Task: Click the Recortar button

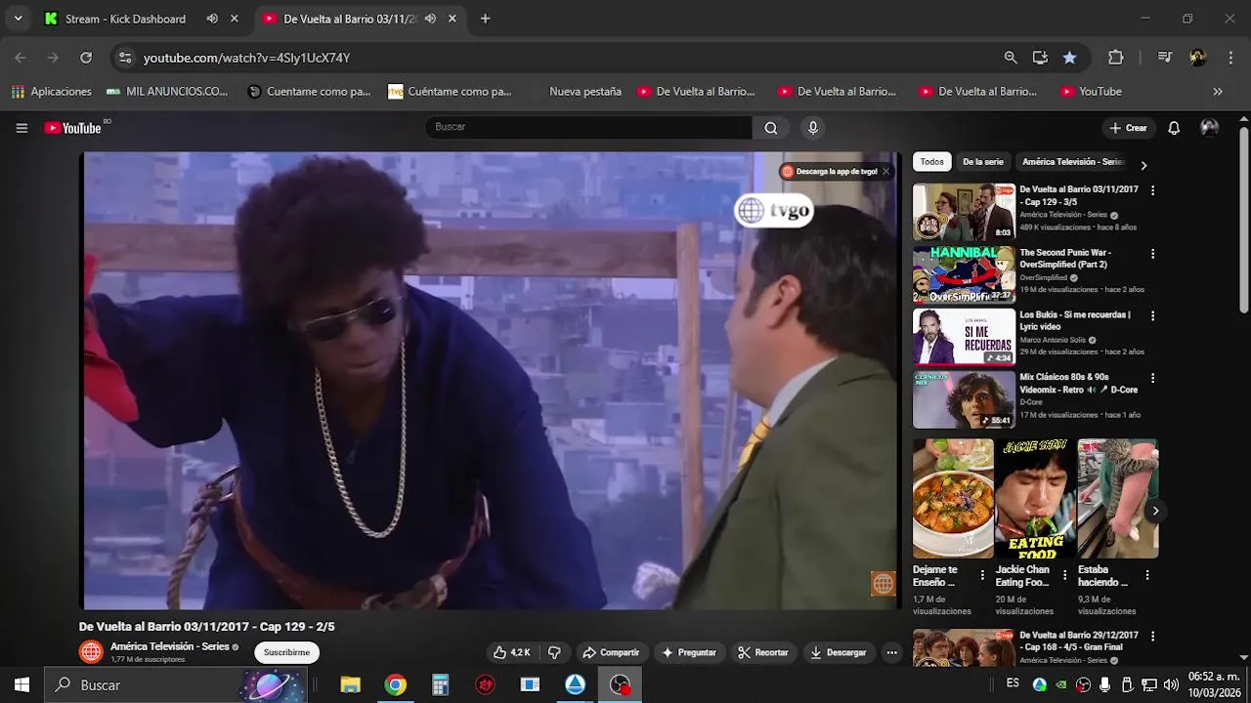Action: click(762, 652)
